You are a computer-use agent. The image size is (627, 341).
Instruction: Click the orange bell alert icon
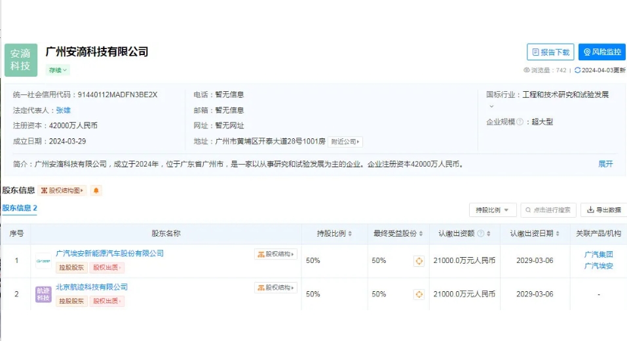click(96, 191)
